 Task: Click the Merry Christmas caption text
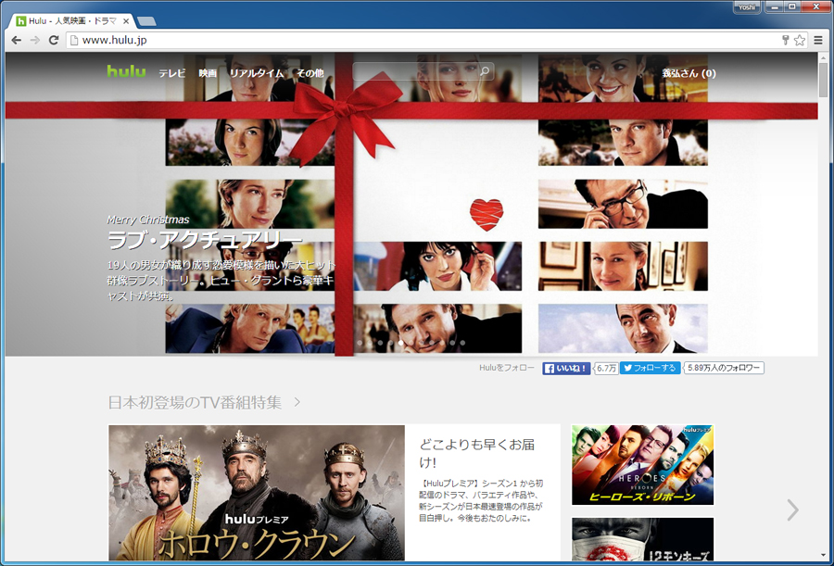point(148,220)
